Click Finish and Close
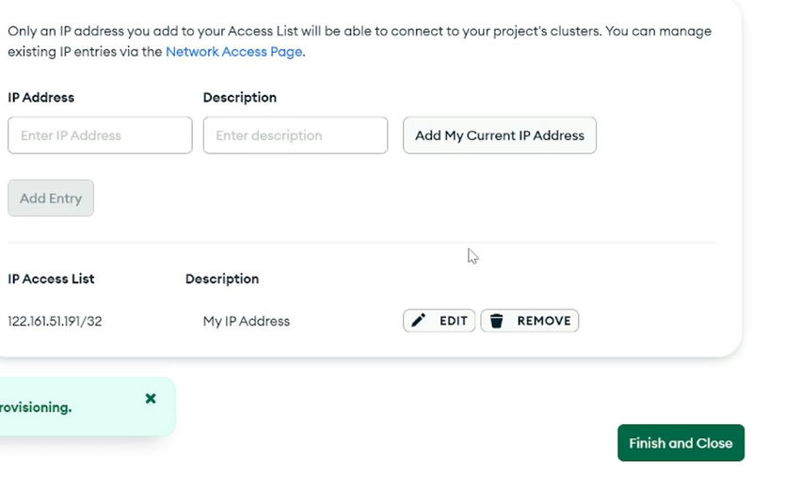 [x=680, y=443]
